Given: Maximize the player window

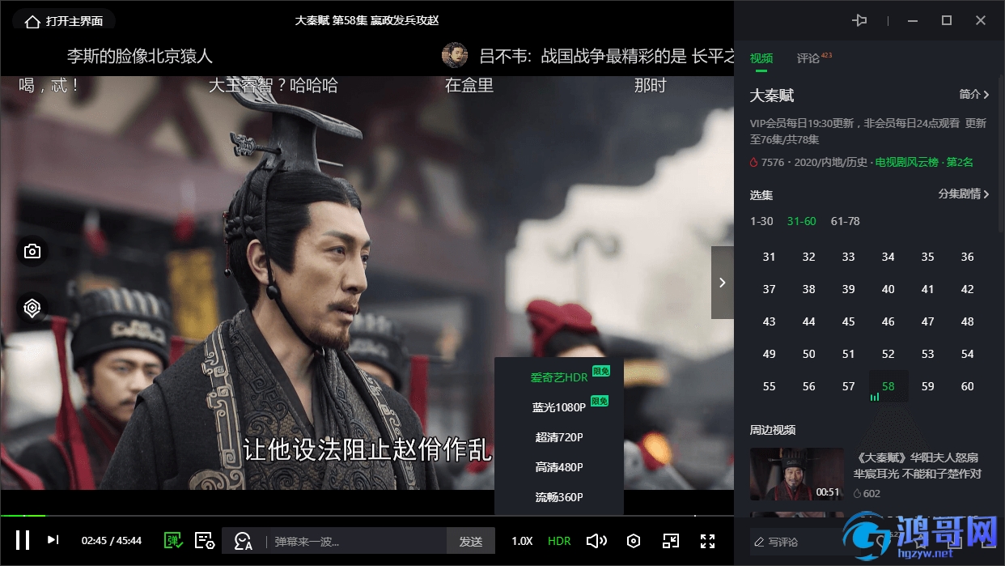Looking at the screenshot, I should coord(947,21).
